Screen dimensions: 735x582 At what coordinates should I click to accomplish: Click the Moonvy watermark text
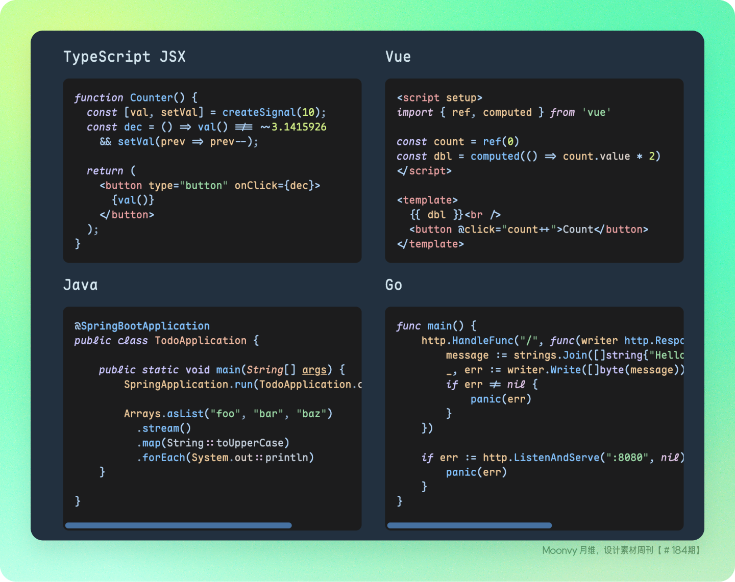(623, 550)
